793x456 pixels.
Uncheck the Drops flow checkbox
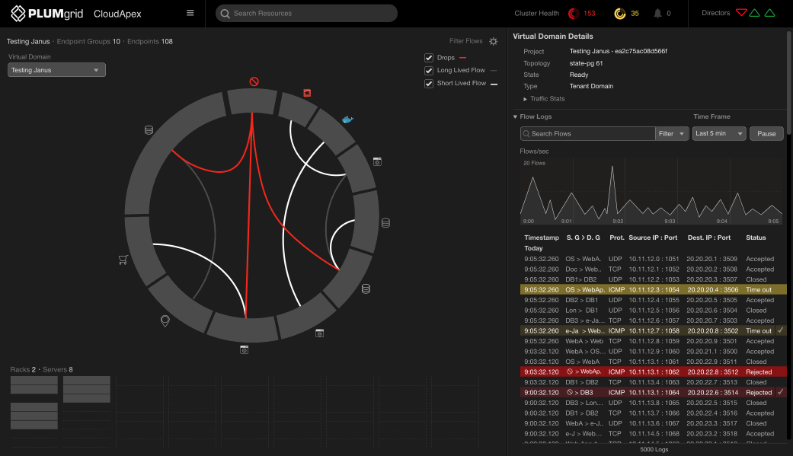click(x=429, y=57)
